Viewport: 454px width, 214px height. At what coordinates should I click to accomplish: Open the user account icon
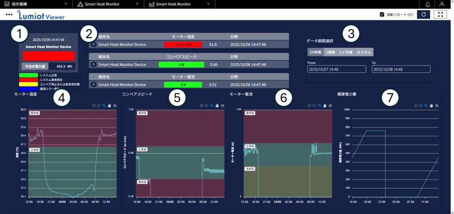point(442,4)
